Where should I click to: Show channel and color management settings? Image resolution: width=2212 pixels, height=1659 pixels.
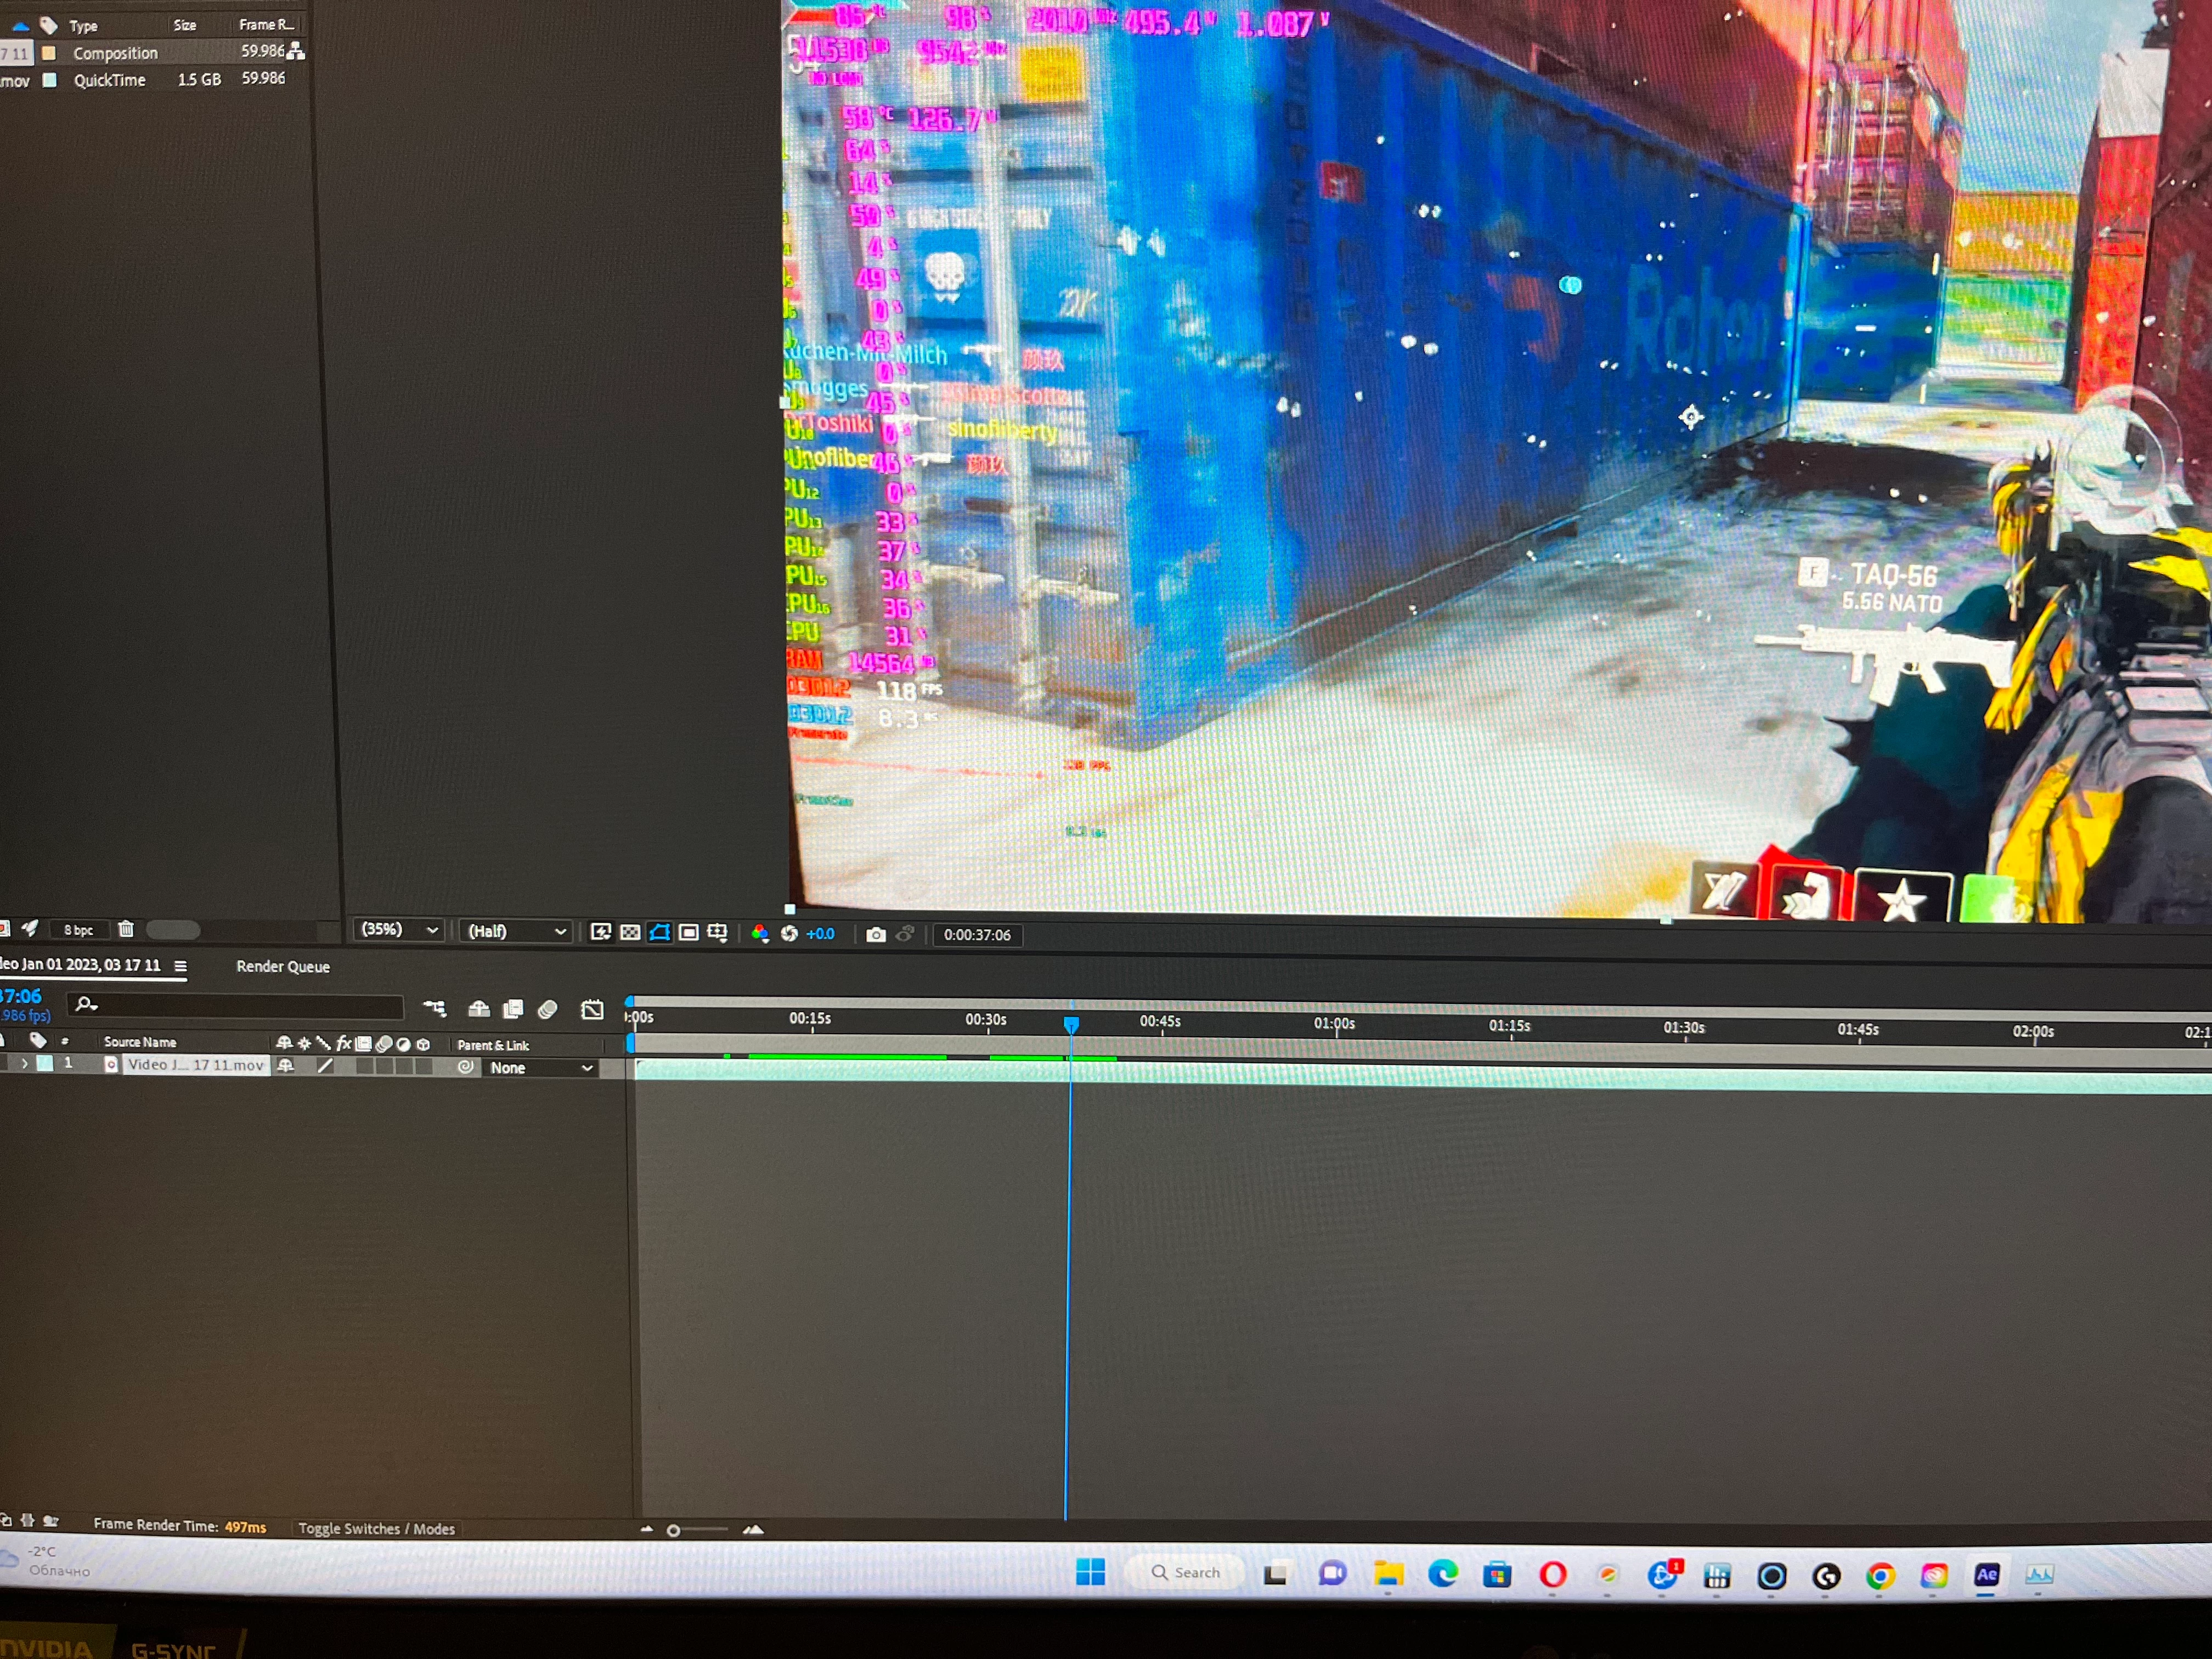point(760,933)
